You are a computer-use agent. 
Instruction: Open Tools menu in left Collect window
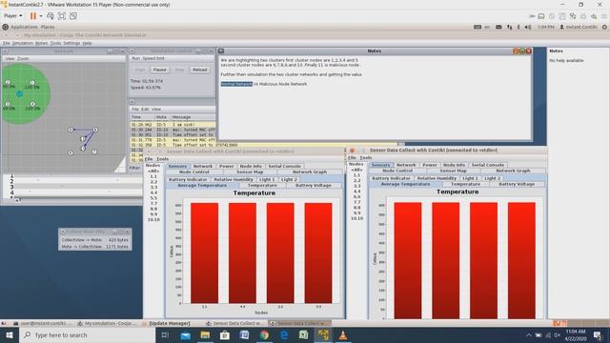coord(162,159)
